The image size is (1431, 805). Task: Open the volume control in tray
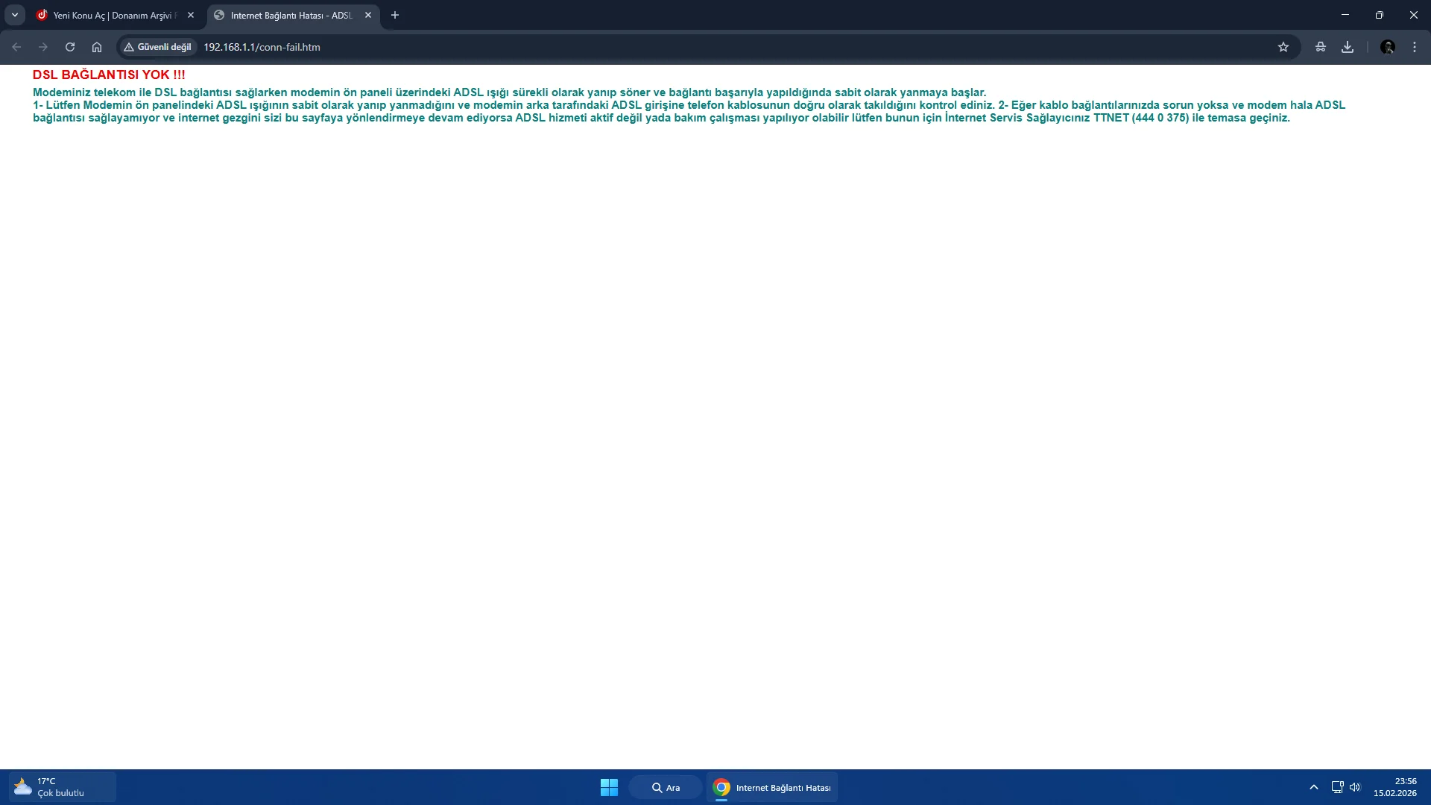click(1355, 787)
